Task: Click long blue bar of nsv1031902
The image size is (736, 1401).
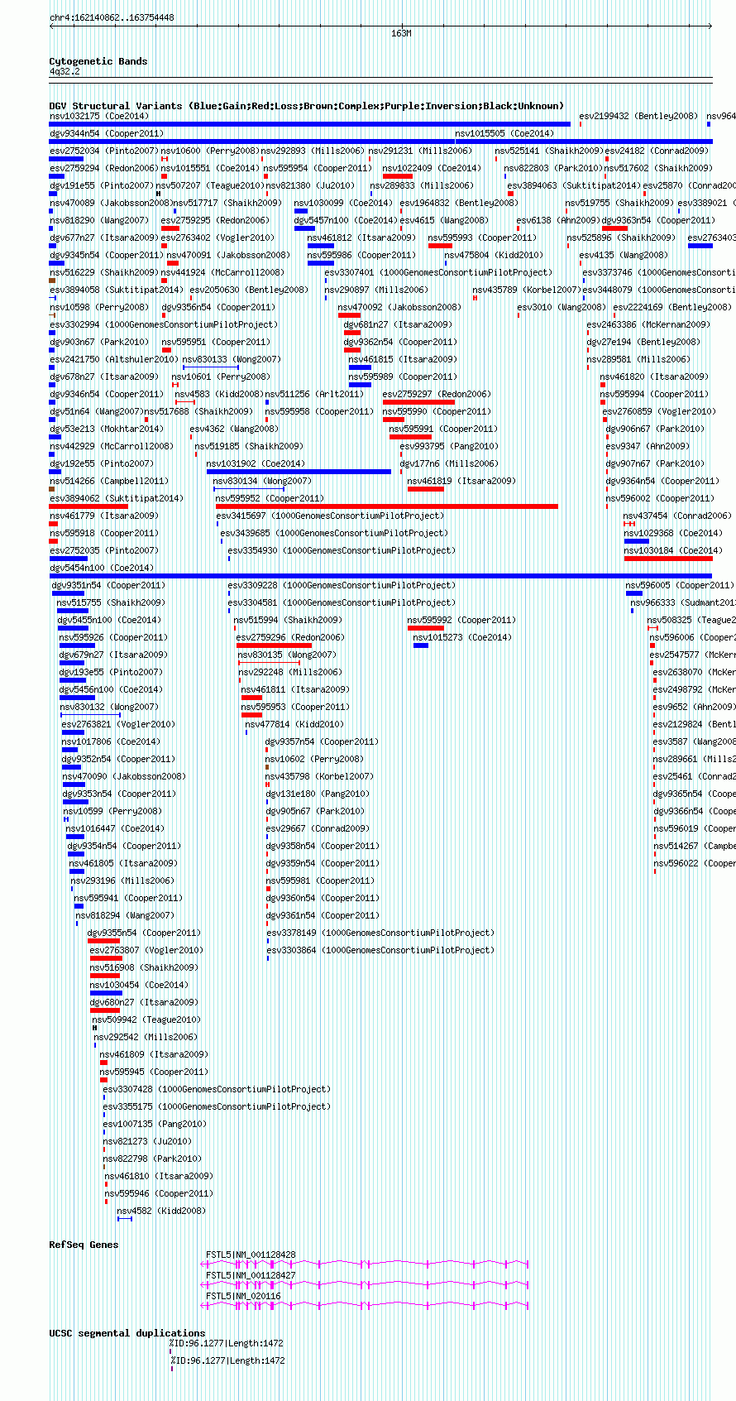Action: click(x=299, y=472)
